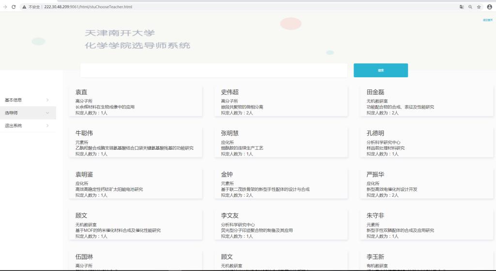Click the 不安全 security warning icon

coord(24,7)
